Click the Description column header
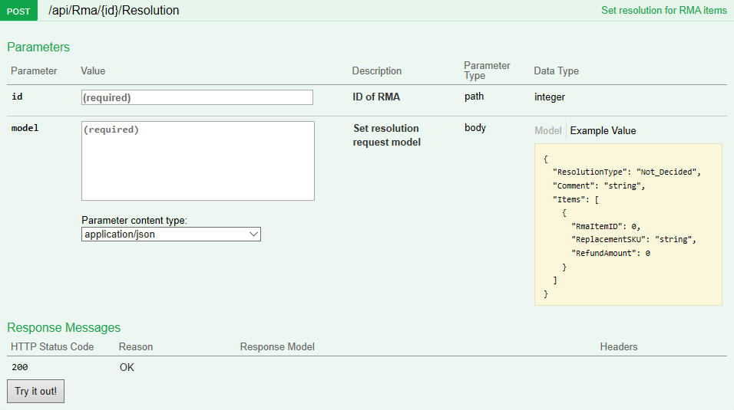Screen dimensions: 734x410 click(x=377, y=71)
